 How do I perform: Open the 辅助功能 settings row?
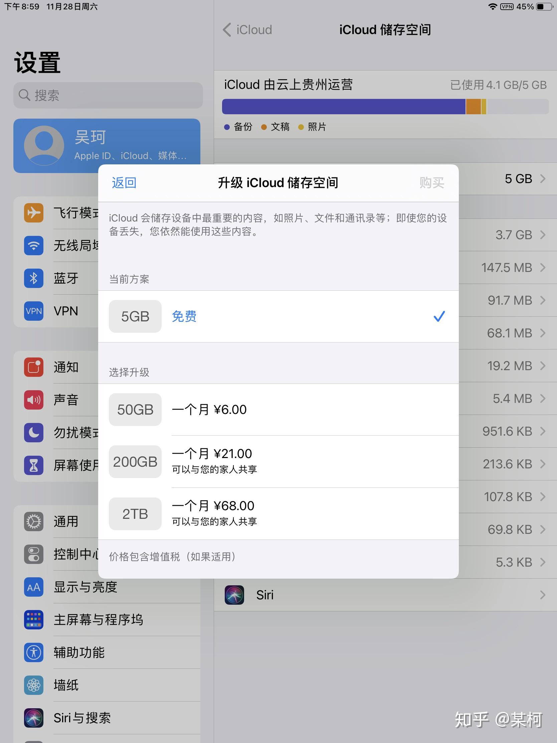pos(107,653)
